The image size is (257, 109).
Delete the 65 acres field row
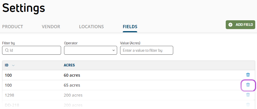248,85
